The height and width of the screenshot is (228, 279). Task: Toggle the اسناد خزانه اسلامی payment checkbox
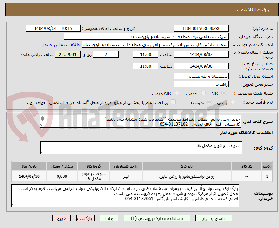click(173, 102)
